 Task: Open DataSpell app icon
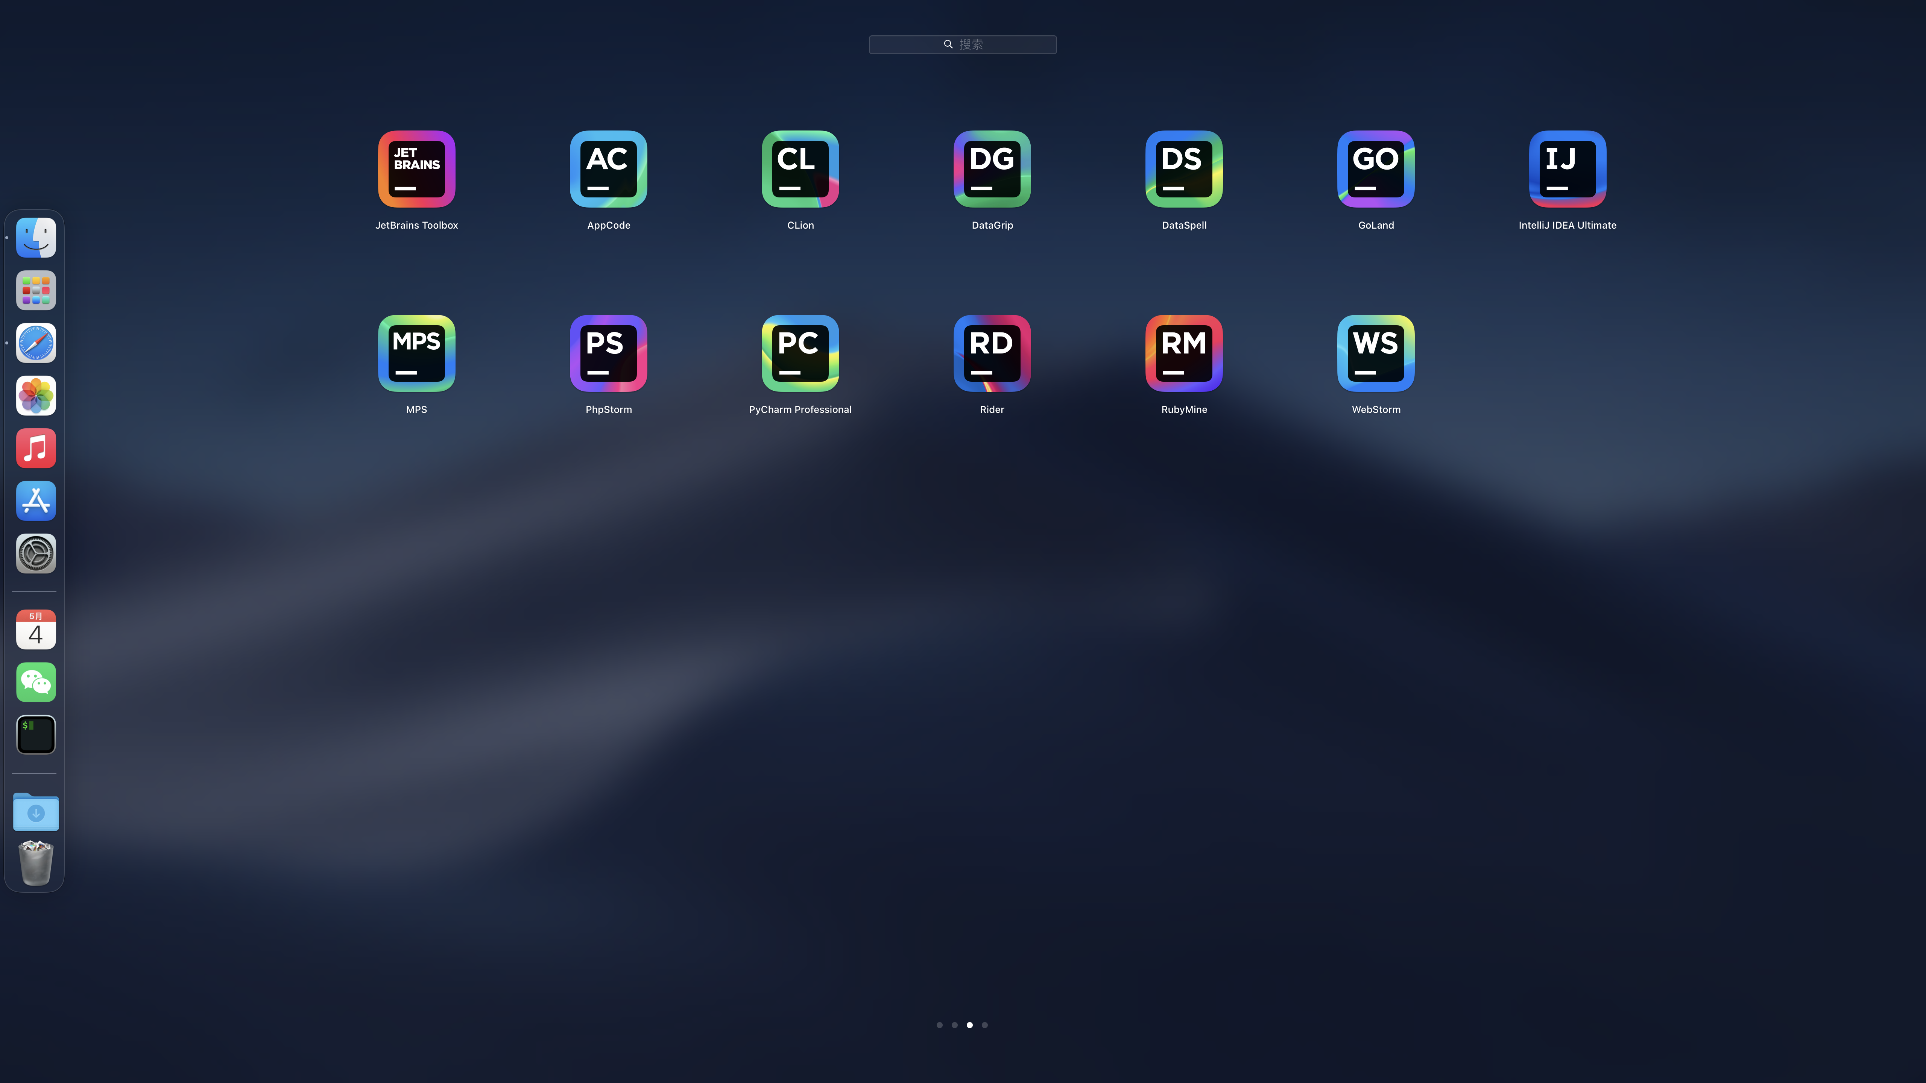[1183, 169]
